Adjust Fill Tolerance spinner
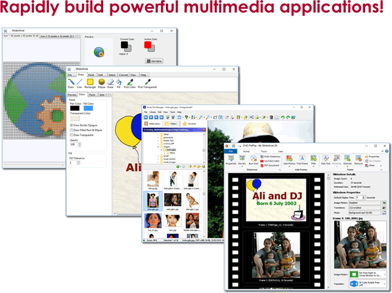 pos(78,162)
